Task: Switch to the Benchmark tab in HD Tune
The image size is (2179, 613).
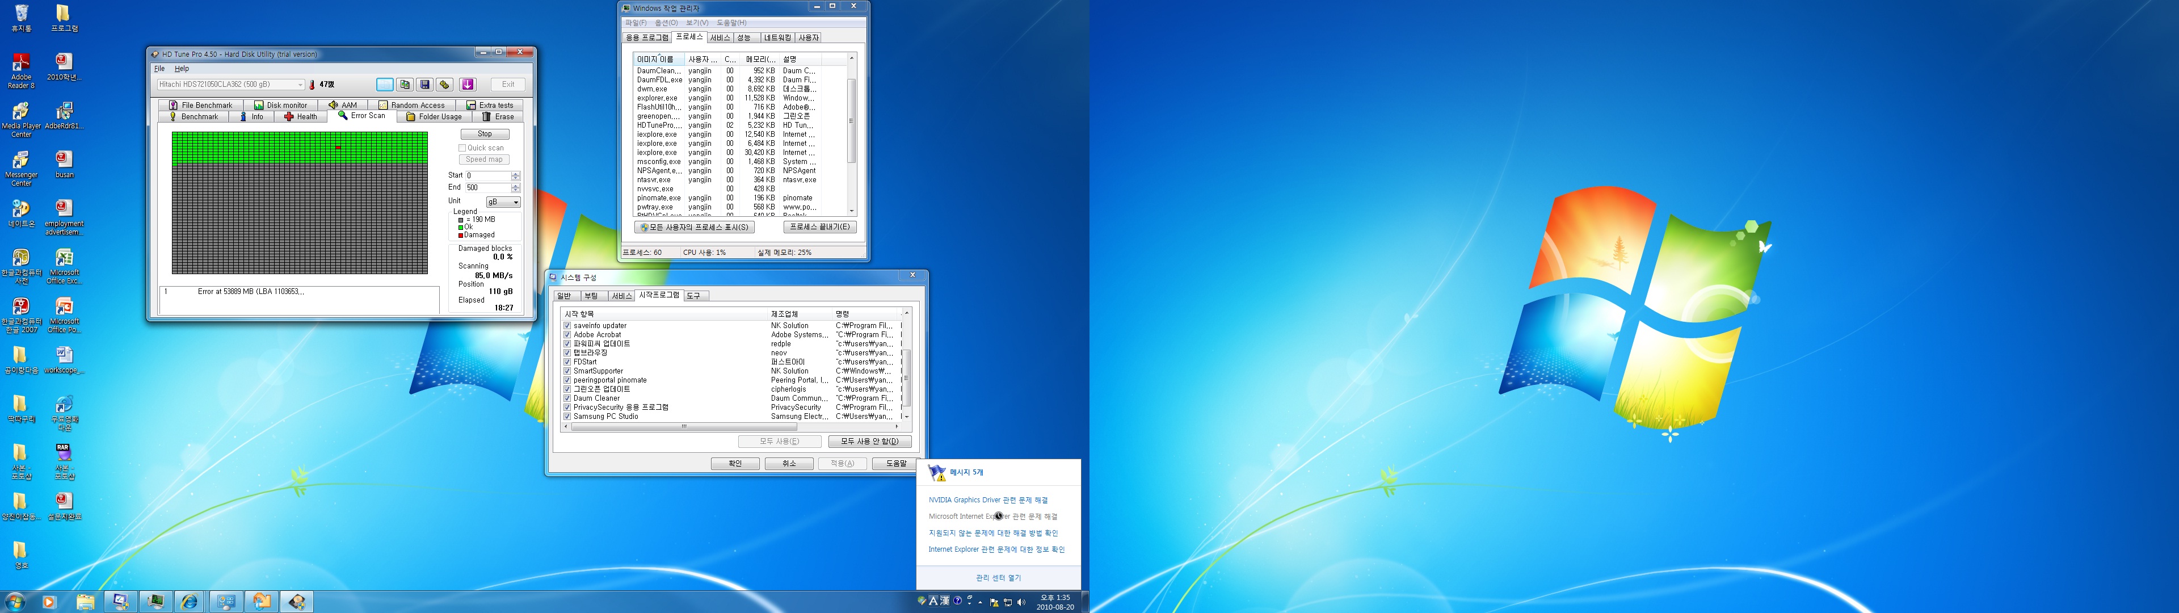Action: [193, 117]
